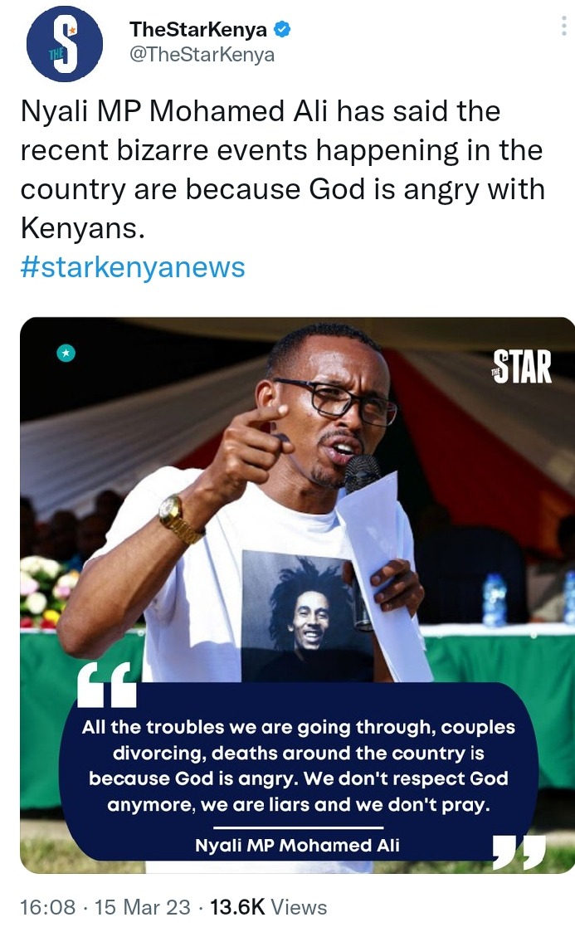Click the tweet text about Nyali MP
Viewport: 575px width, 932px height.
283,169
